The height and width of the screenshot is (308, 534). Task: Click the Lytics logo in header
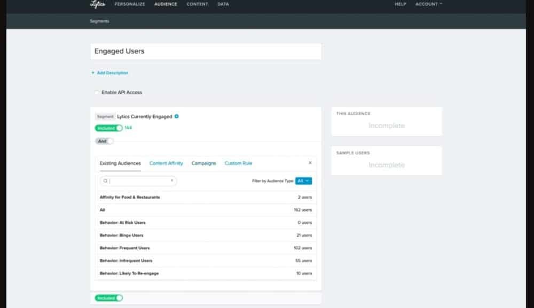pos(97,4)
